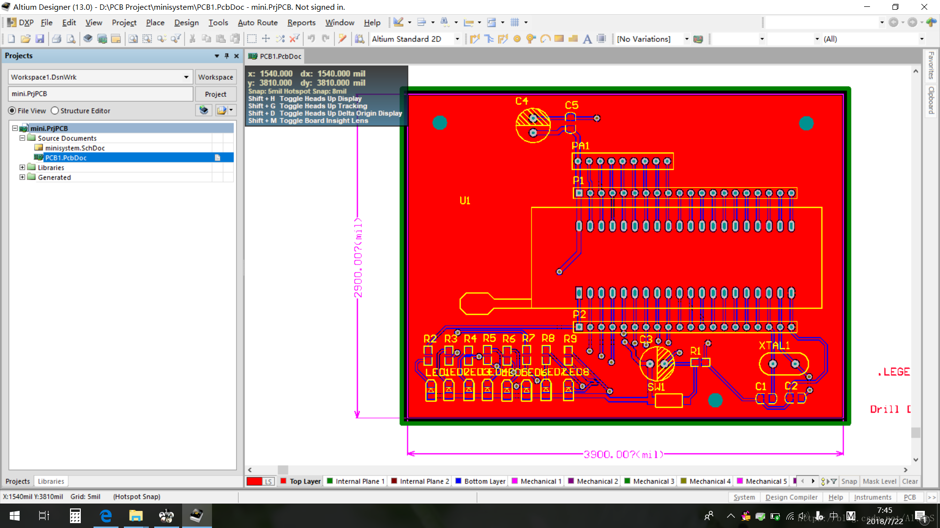Select the Structure Editor radio button
940x528 pixels.
(x=55, y=111)
